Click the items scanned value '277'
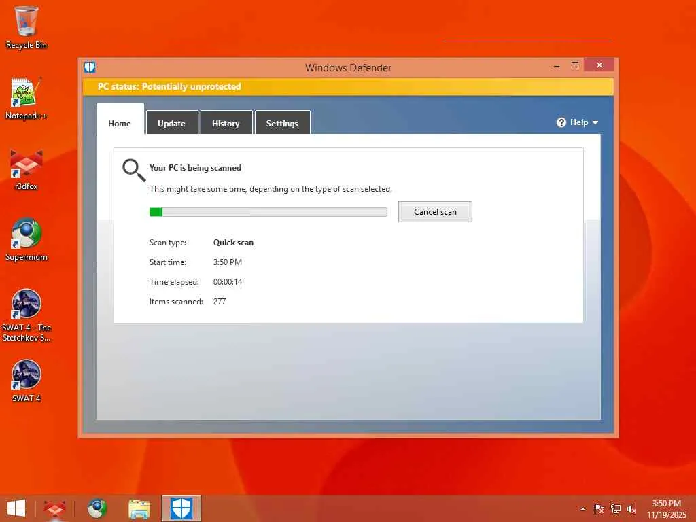 click(x=220, y=301)
